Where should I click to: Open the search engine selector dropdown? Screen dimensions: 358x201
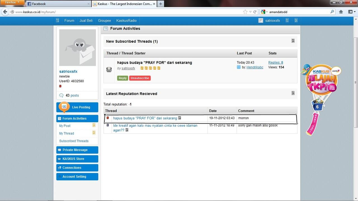[x=264, y=12]
